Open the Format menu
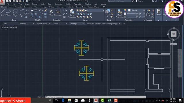This screenshot has height=103, width=184. click(x=35, y=4)
